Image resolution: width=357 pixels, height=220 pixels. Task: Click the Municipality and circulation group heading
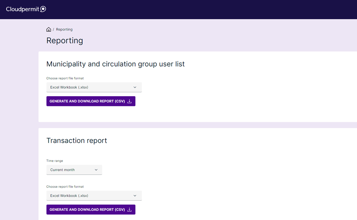[x=115, y=64]
